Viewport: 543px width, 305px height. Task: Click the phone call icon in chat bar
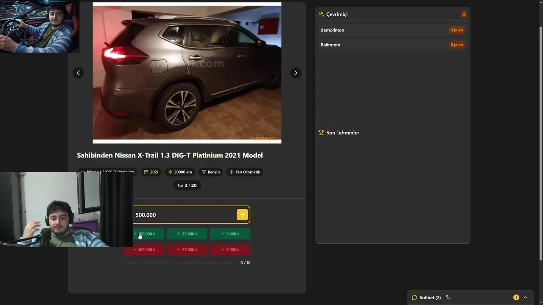[448, 297]
